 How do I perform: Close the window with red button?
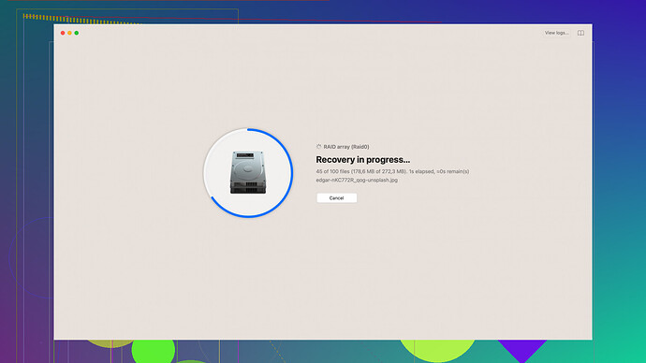pyautogui.click(x=63, y=33)
